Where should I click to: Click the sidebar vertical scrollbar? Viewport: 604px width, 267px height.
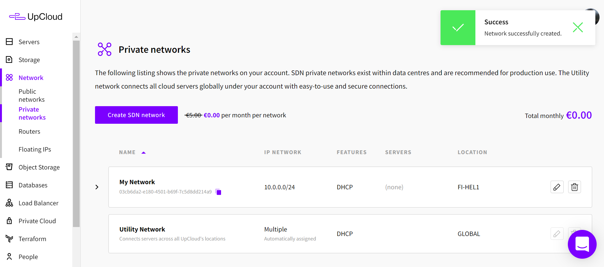click(76, 134)
